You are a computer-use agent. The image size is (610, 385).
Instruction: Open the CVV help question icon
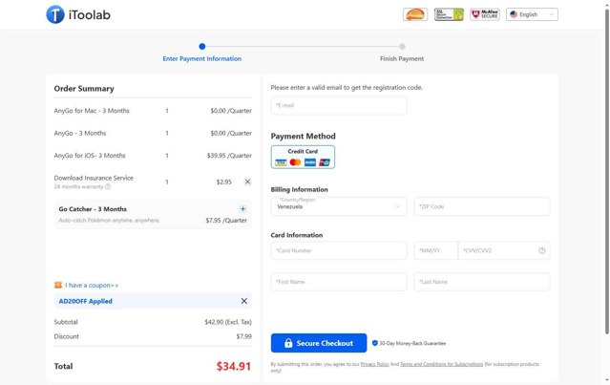pyautogui.click(x=542, y=250)
